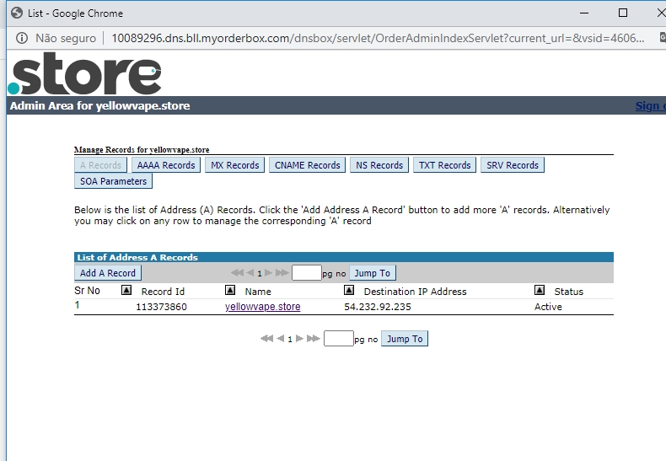Open the A Records tab
The image size is (666, 461).
coord(100,165)
